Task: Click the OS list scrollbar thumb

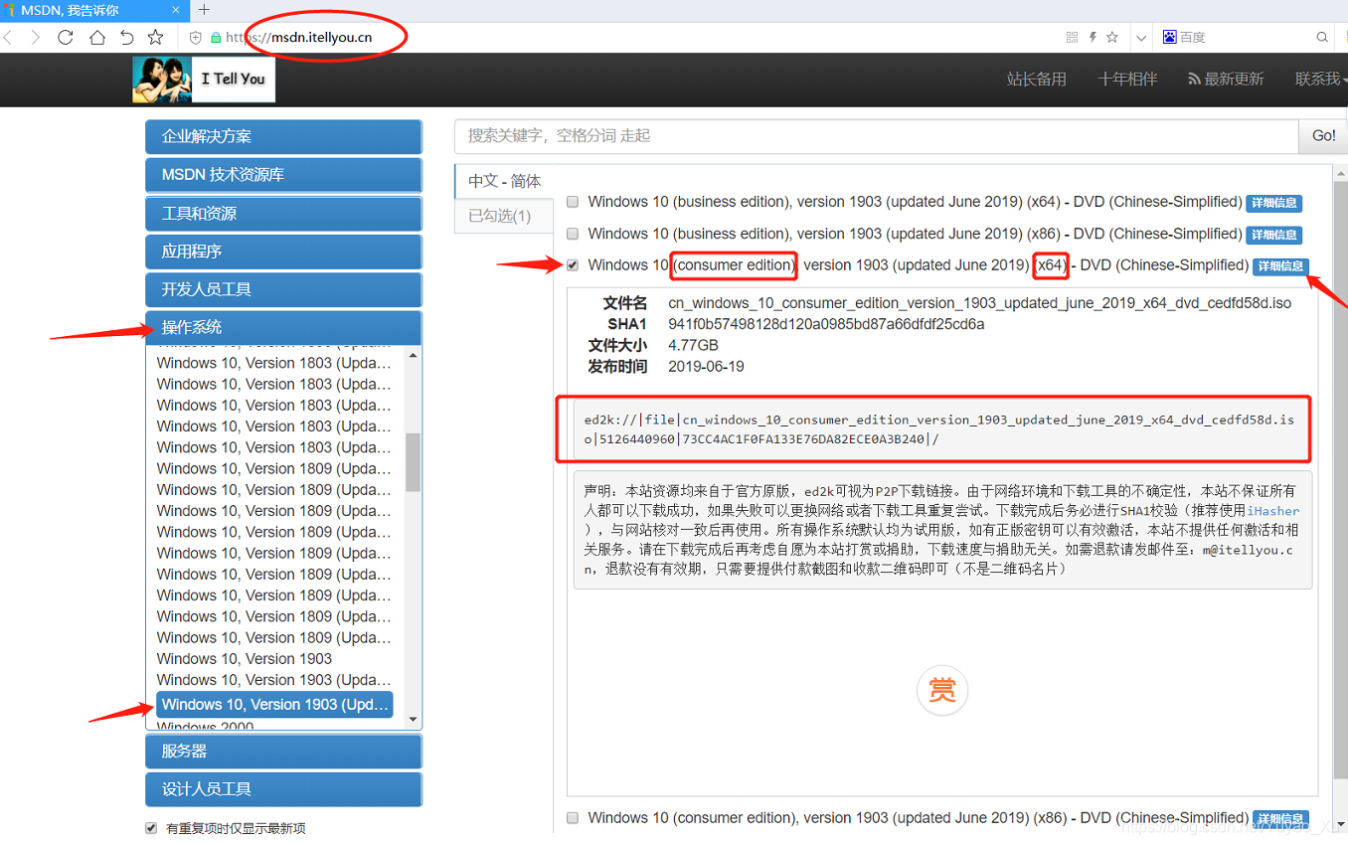Action: pos(414,461)
